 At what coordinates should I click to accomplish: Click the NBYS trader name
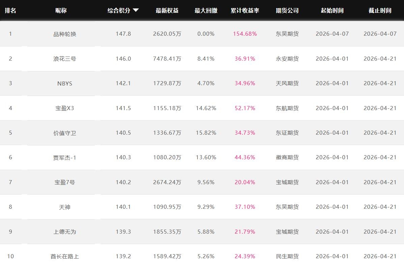pos(65,83)
